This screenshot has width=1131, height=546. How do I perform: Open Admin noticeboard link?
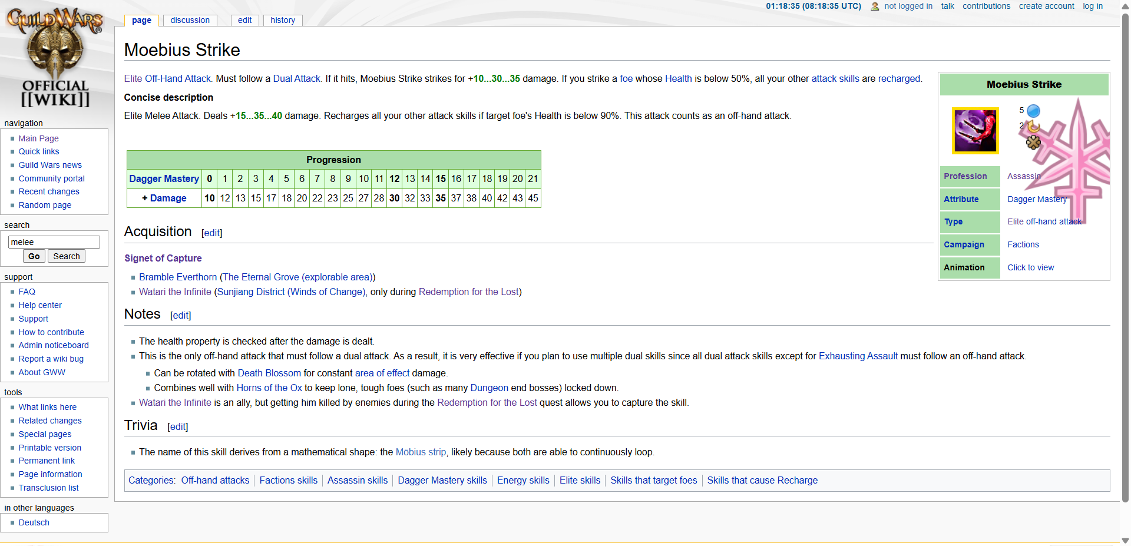pos(54,345)
